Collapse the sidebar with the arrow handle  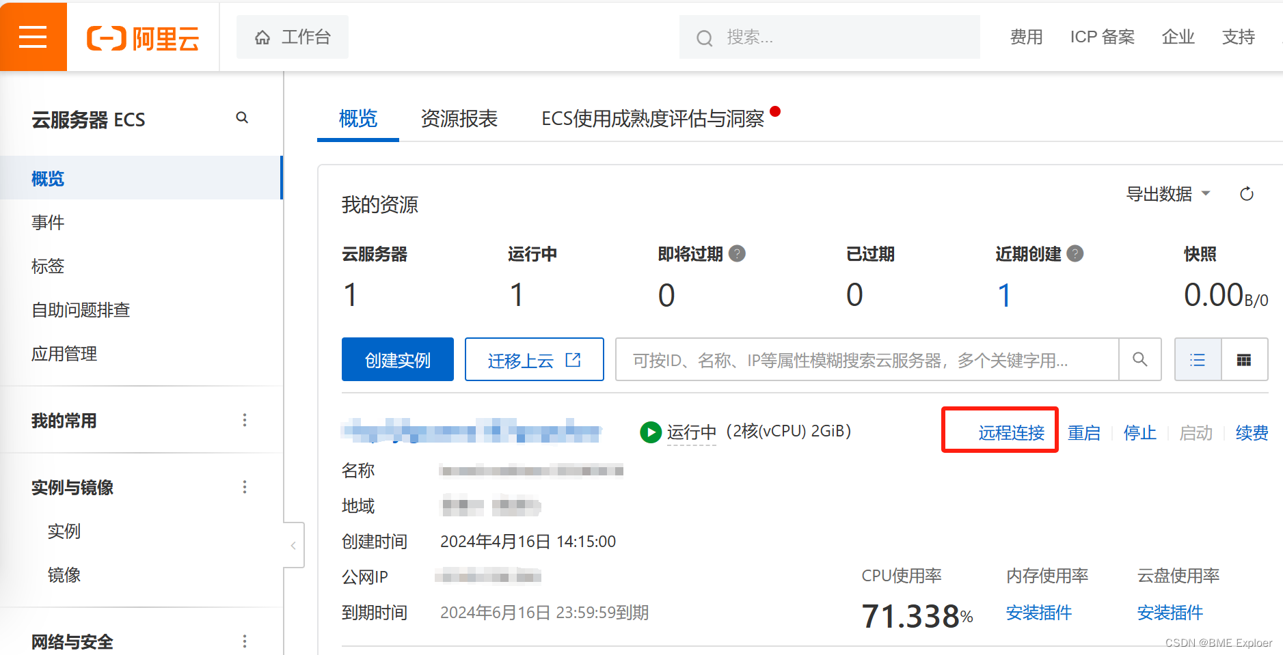click(294, 545)
